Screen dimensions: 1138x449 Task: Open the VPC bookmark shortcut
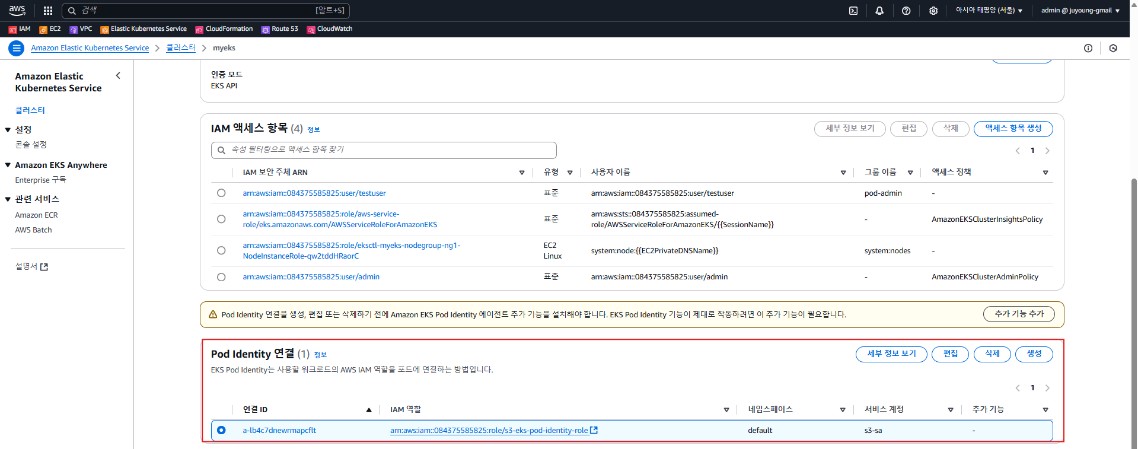coord(81,29)
